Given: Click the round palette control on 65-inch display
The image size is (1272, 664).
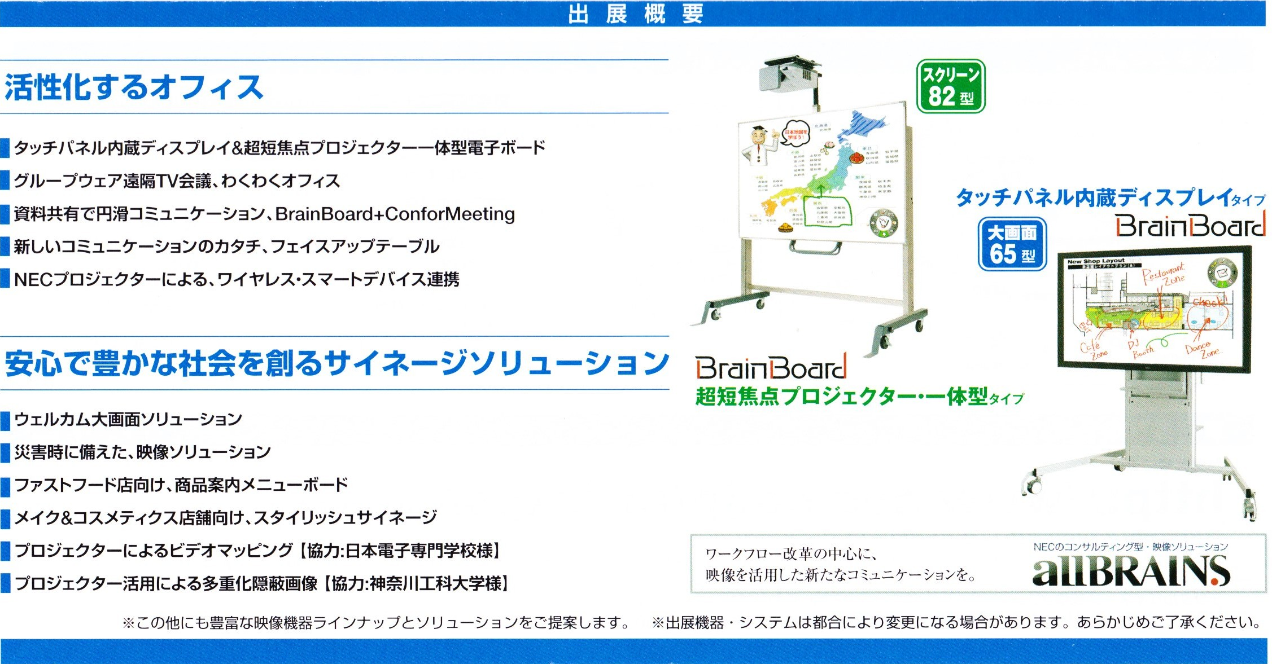Looking at the screenshot, I should coord(1222,274).
